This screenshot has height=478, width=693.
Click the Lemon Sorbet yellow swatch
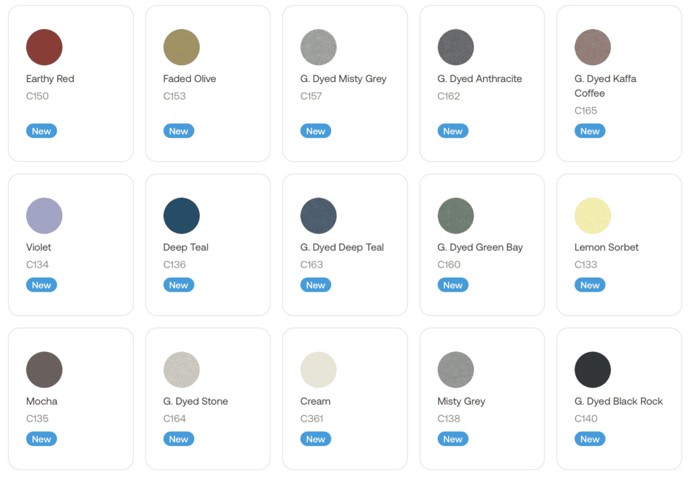(592, 216)
